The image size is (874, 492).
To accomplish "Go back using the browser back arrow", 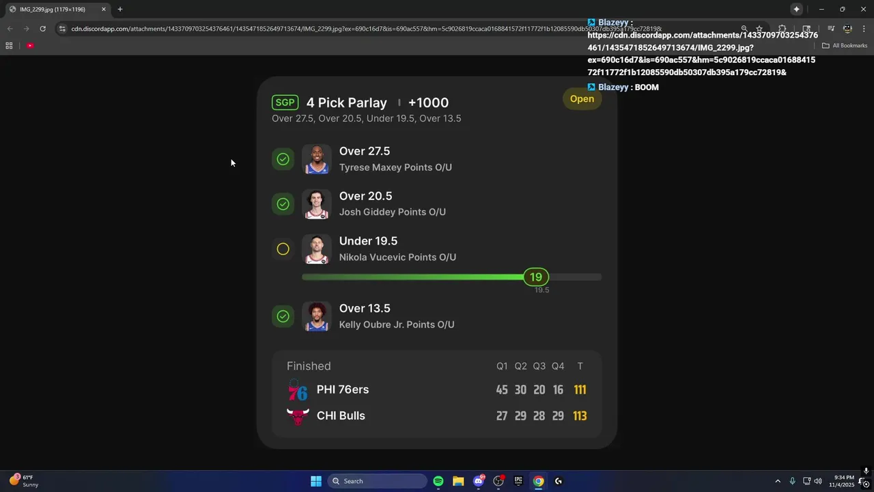I will (10, 29).
